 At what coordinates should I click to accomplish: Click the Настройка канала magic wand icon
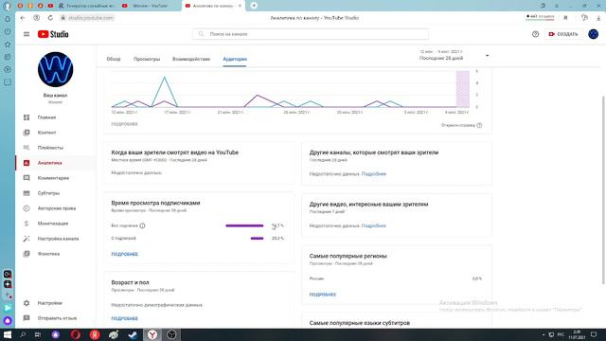[x=27, y=239]
